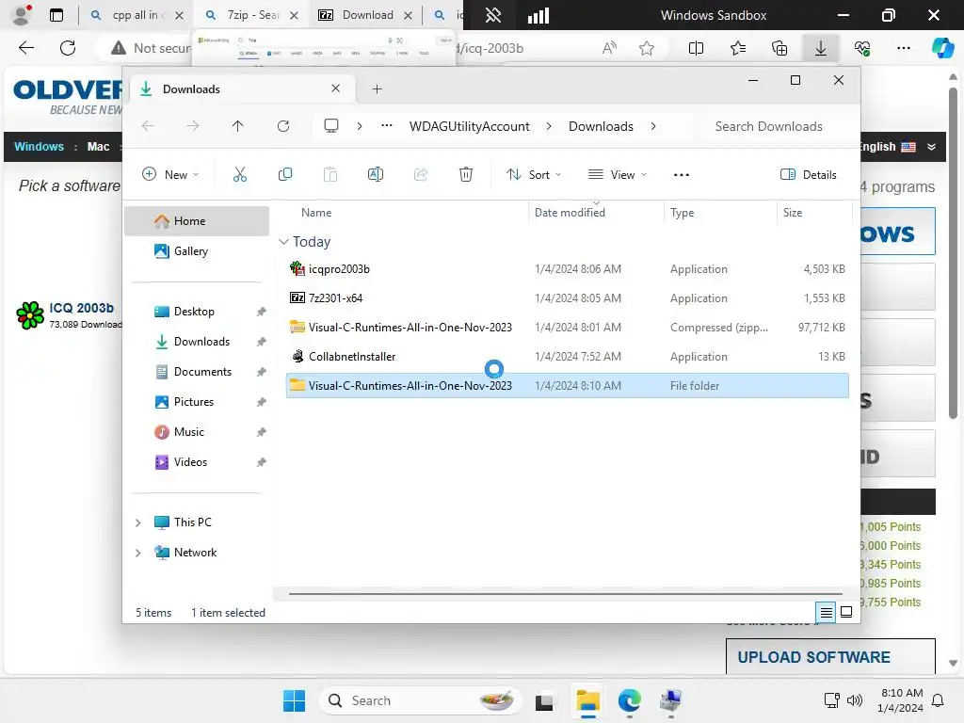Expand the This PC tree node
Screen dimensions: 964x723
tap(138, 522)
